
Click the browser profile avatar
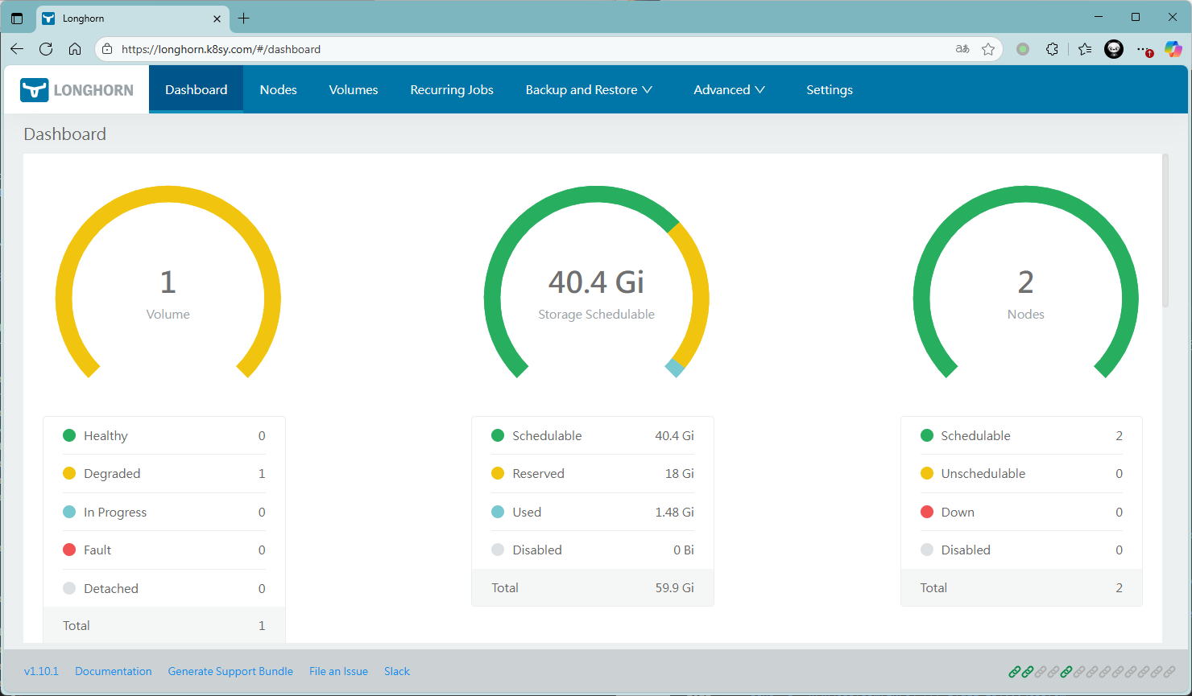[1113, 49]
